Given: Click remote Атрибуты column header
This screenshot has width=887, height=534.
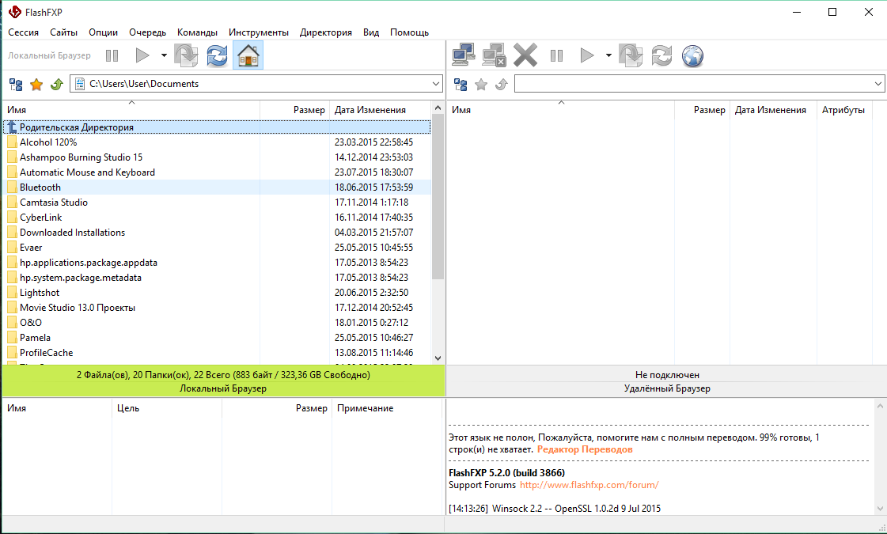Looking at the screenshot, I should coord(843,110).
